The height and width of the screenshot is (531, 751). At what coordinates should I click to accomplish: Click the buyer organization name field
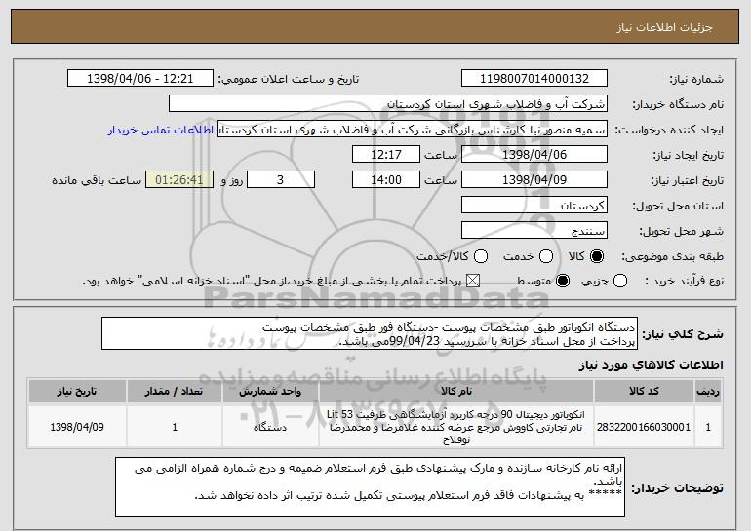[388, 104]
